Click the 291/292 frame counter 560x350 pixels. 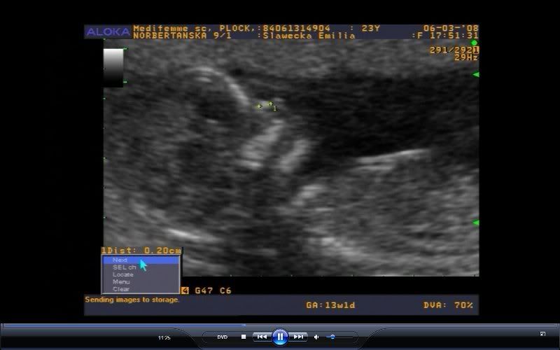click(x=451, y=50)
